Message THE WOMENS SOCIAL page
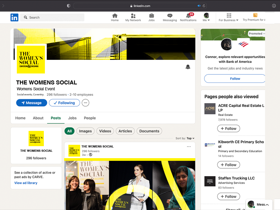The height and width of the screenshot is (210, 280). click(x=32, y=103)
